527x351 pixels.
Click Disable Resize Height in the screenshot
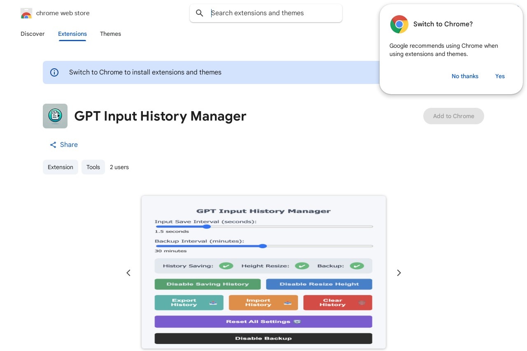[x=319, y=284]
